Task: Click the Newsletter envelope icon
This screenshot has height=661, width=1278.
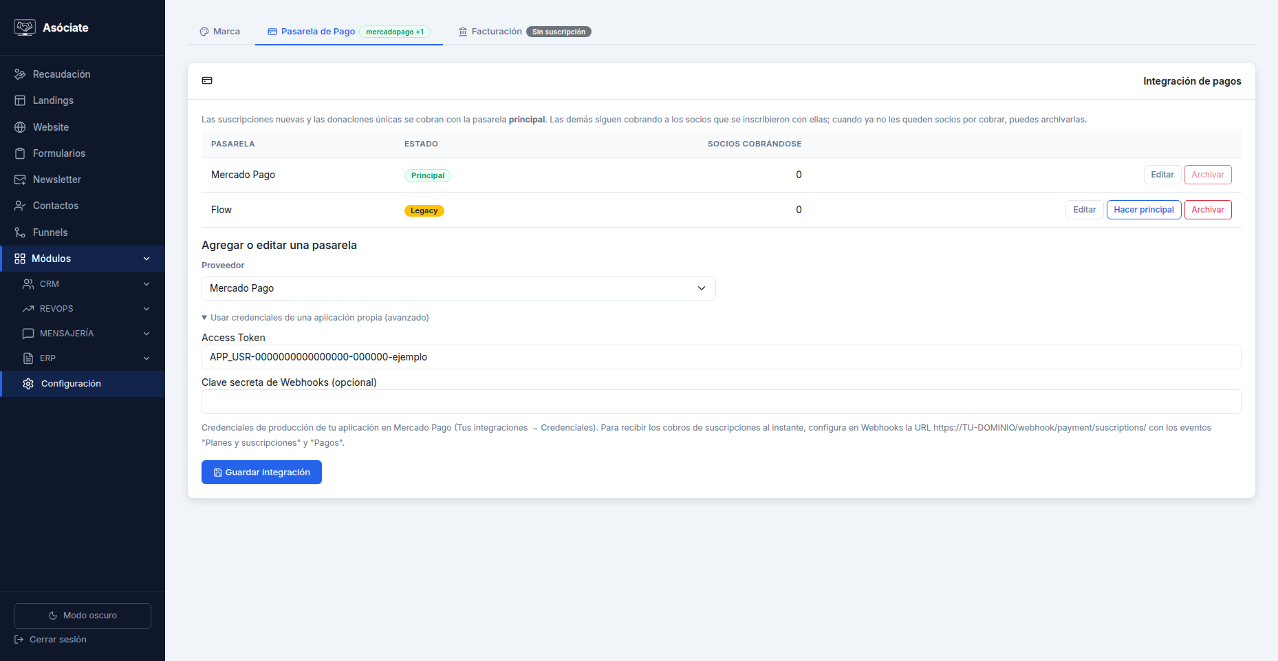Action: click(x=20, y=180)
